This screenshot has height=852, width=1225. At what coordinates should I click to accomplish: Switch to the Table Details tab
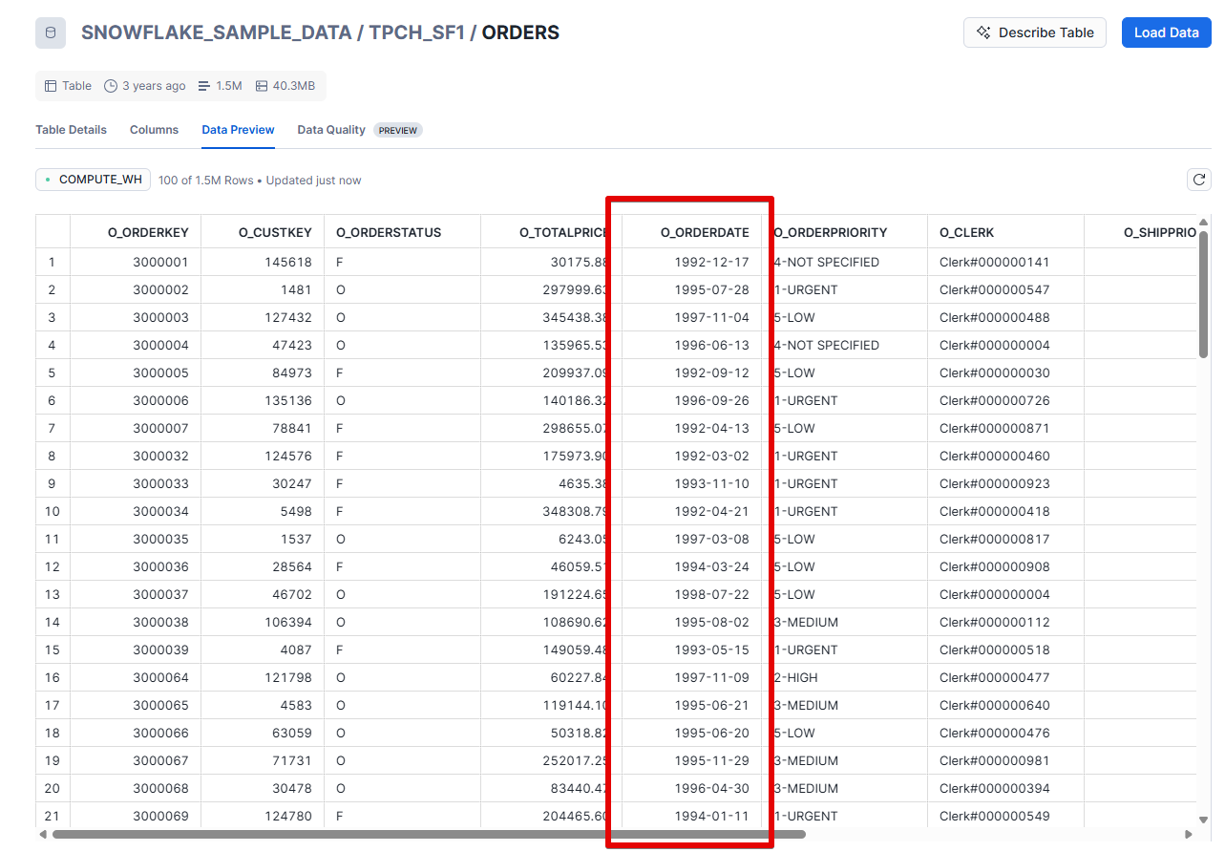point(72,130)
